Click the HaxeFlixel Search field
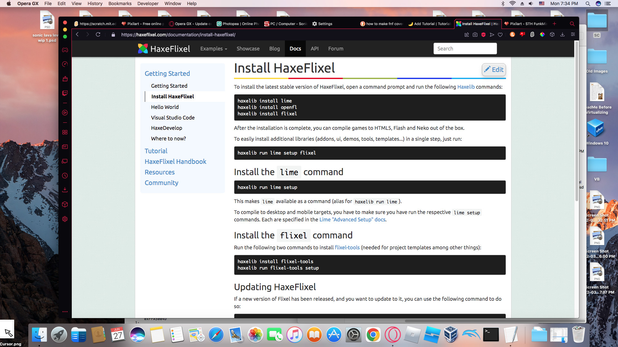 (465, 48)
